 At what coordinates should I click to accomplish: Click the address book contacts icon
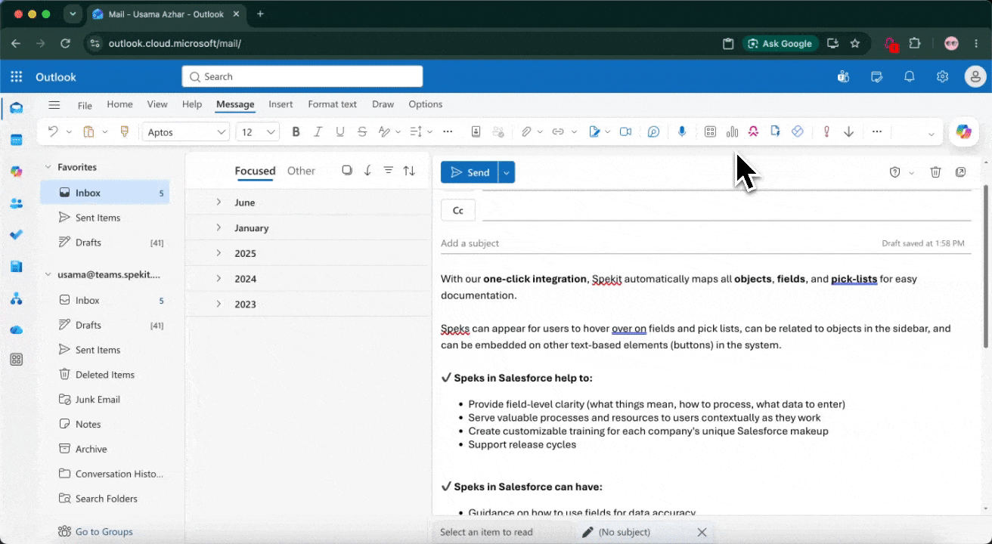point(476,132)
